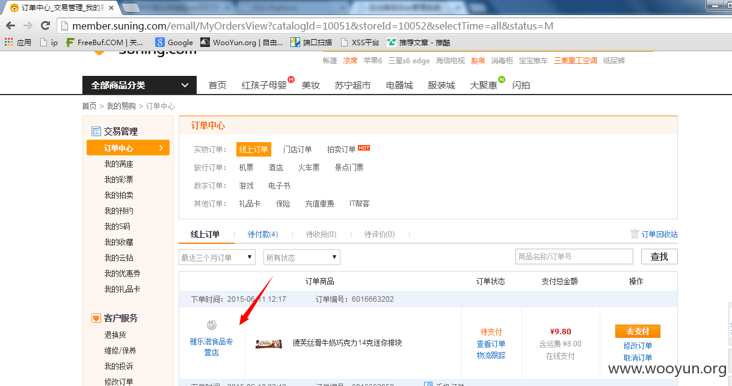Reload the page with the refresh icon
732x386 pixels.
coord(45,26)
